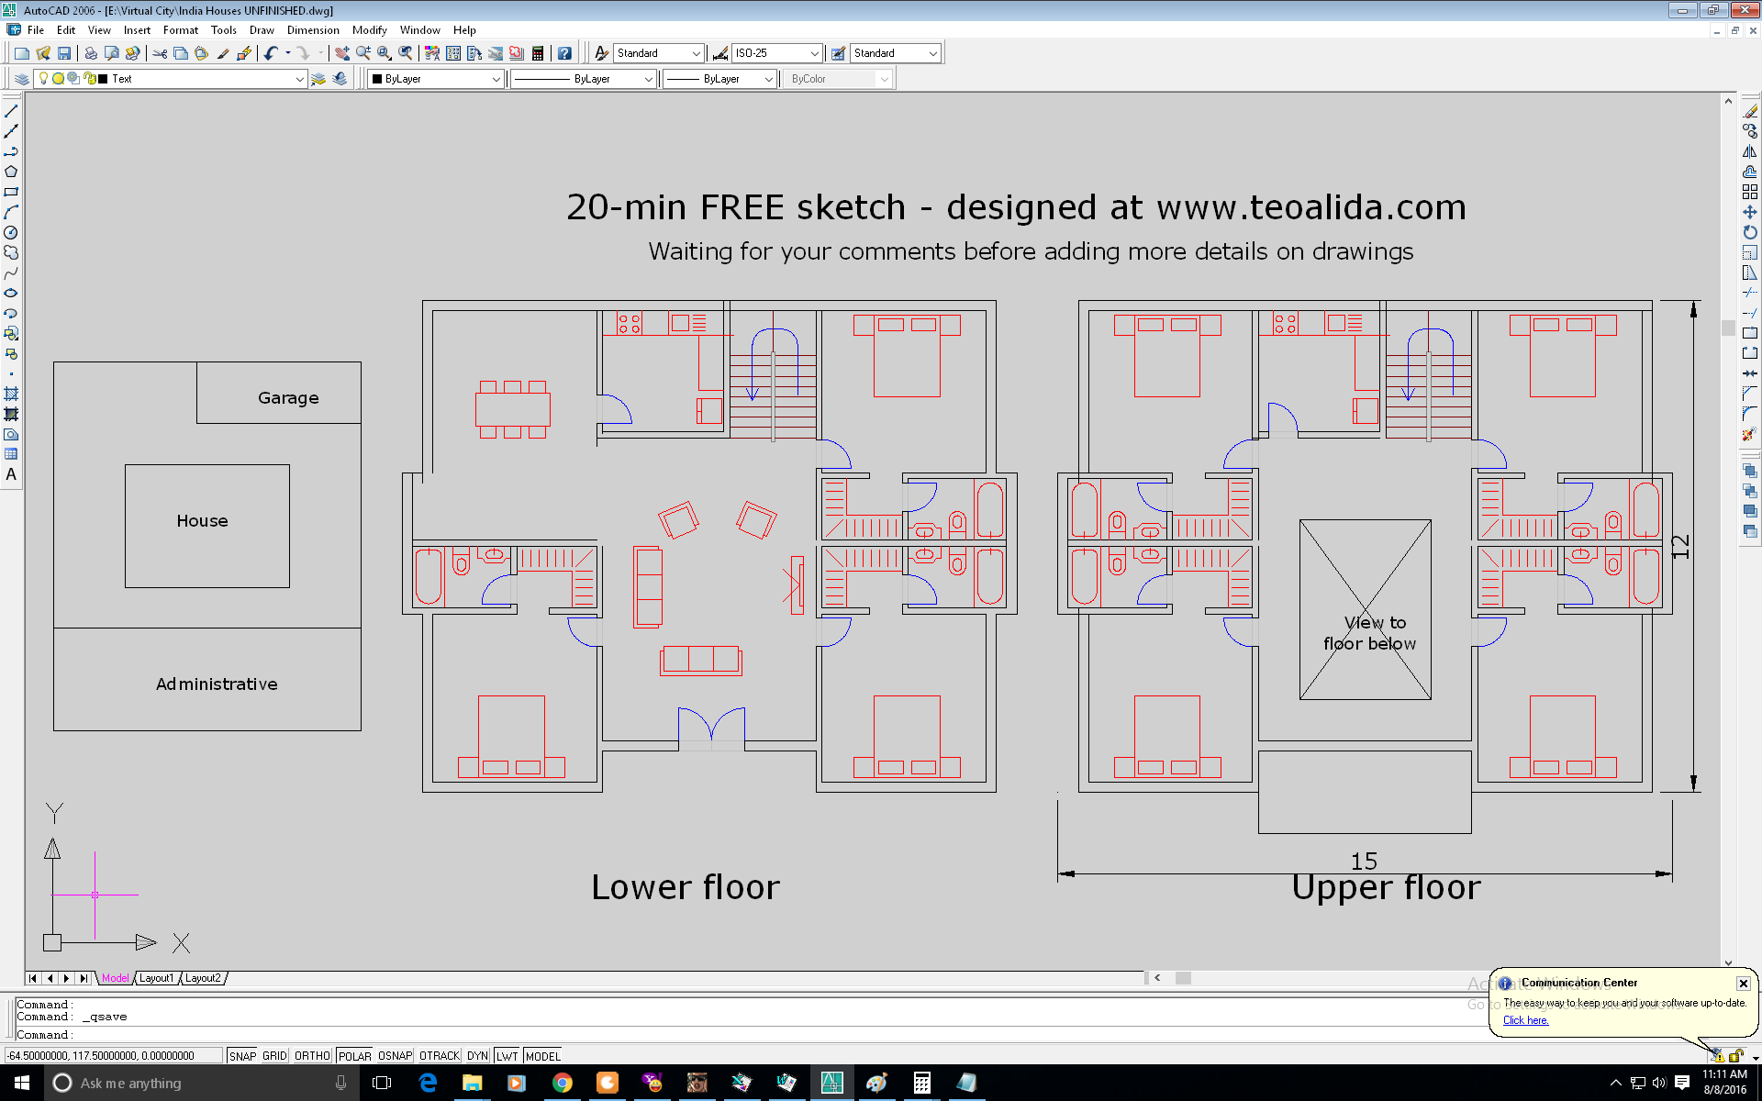Open the calculator QuickCalc icon
Screen dimensions: 1762x1101
[538, 53]
